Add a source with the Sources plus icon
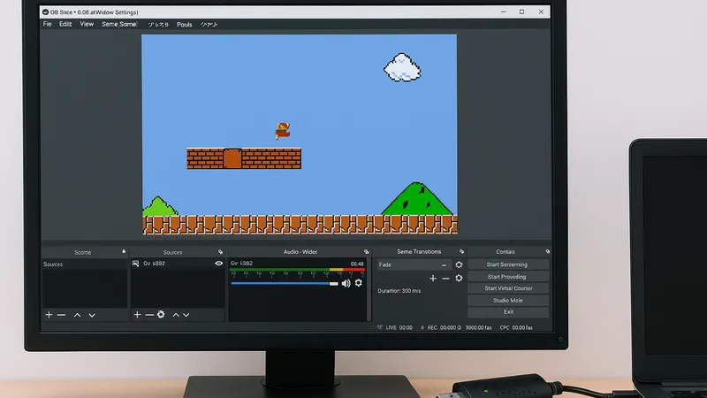The image size is (707, 398). coord(138,315)
